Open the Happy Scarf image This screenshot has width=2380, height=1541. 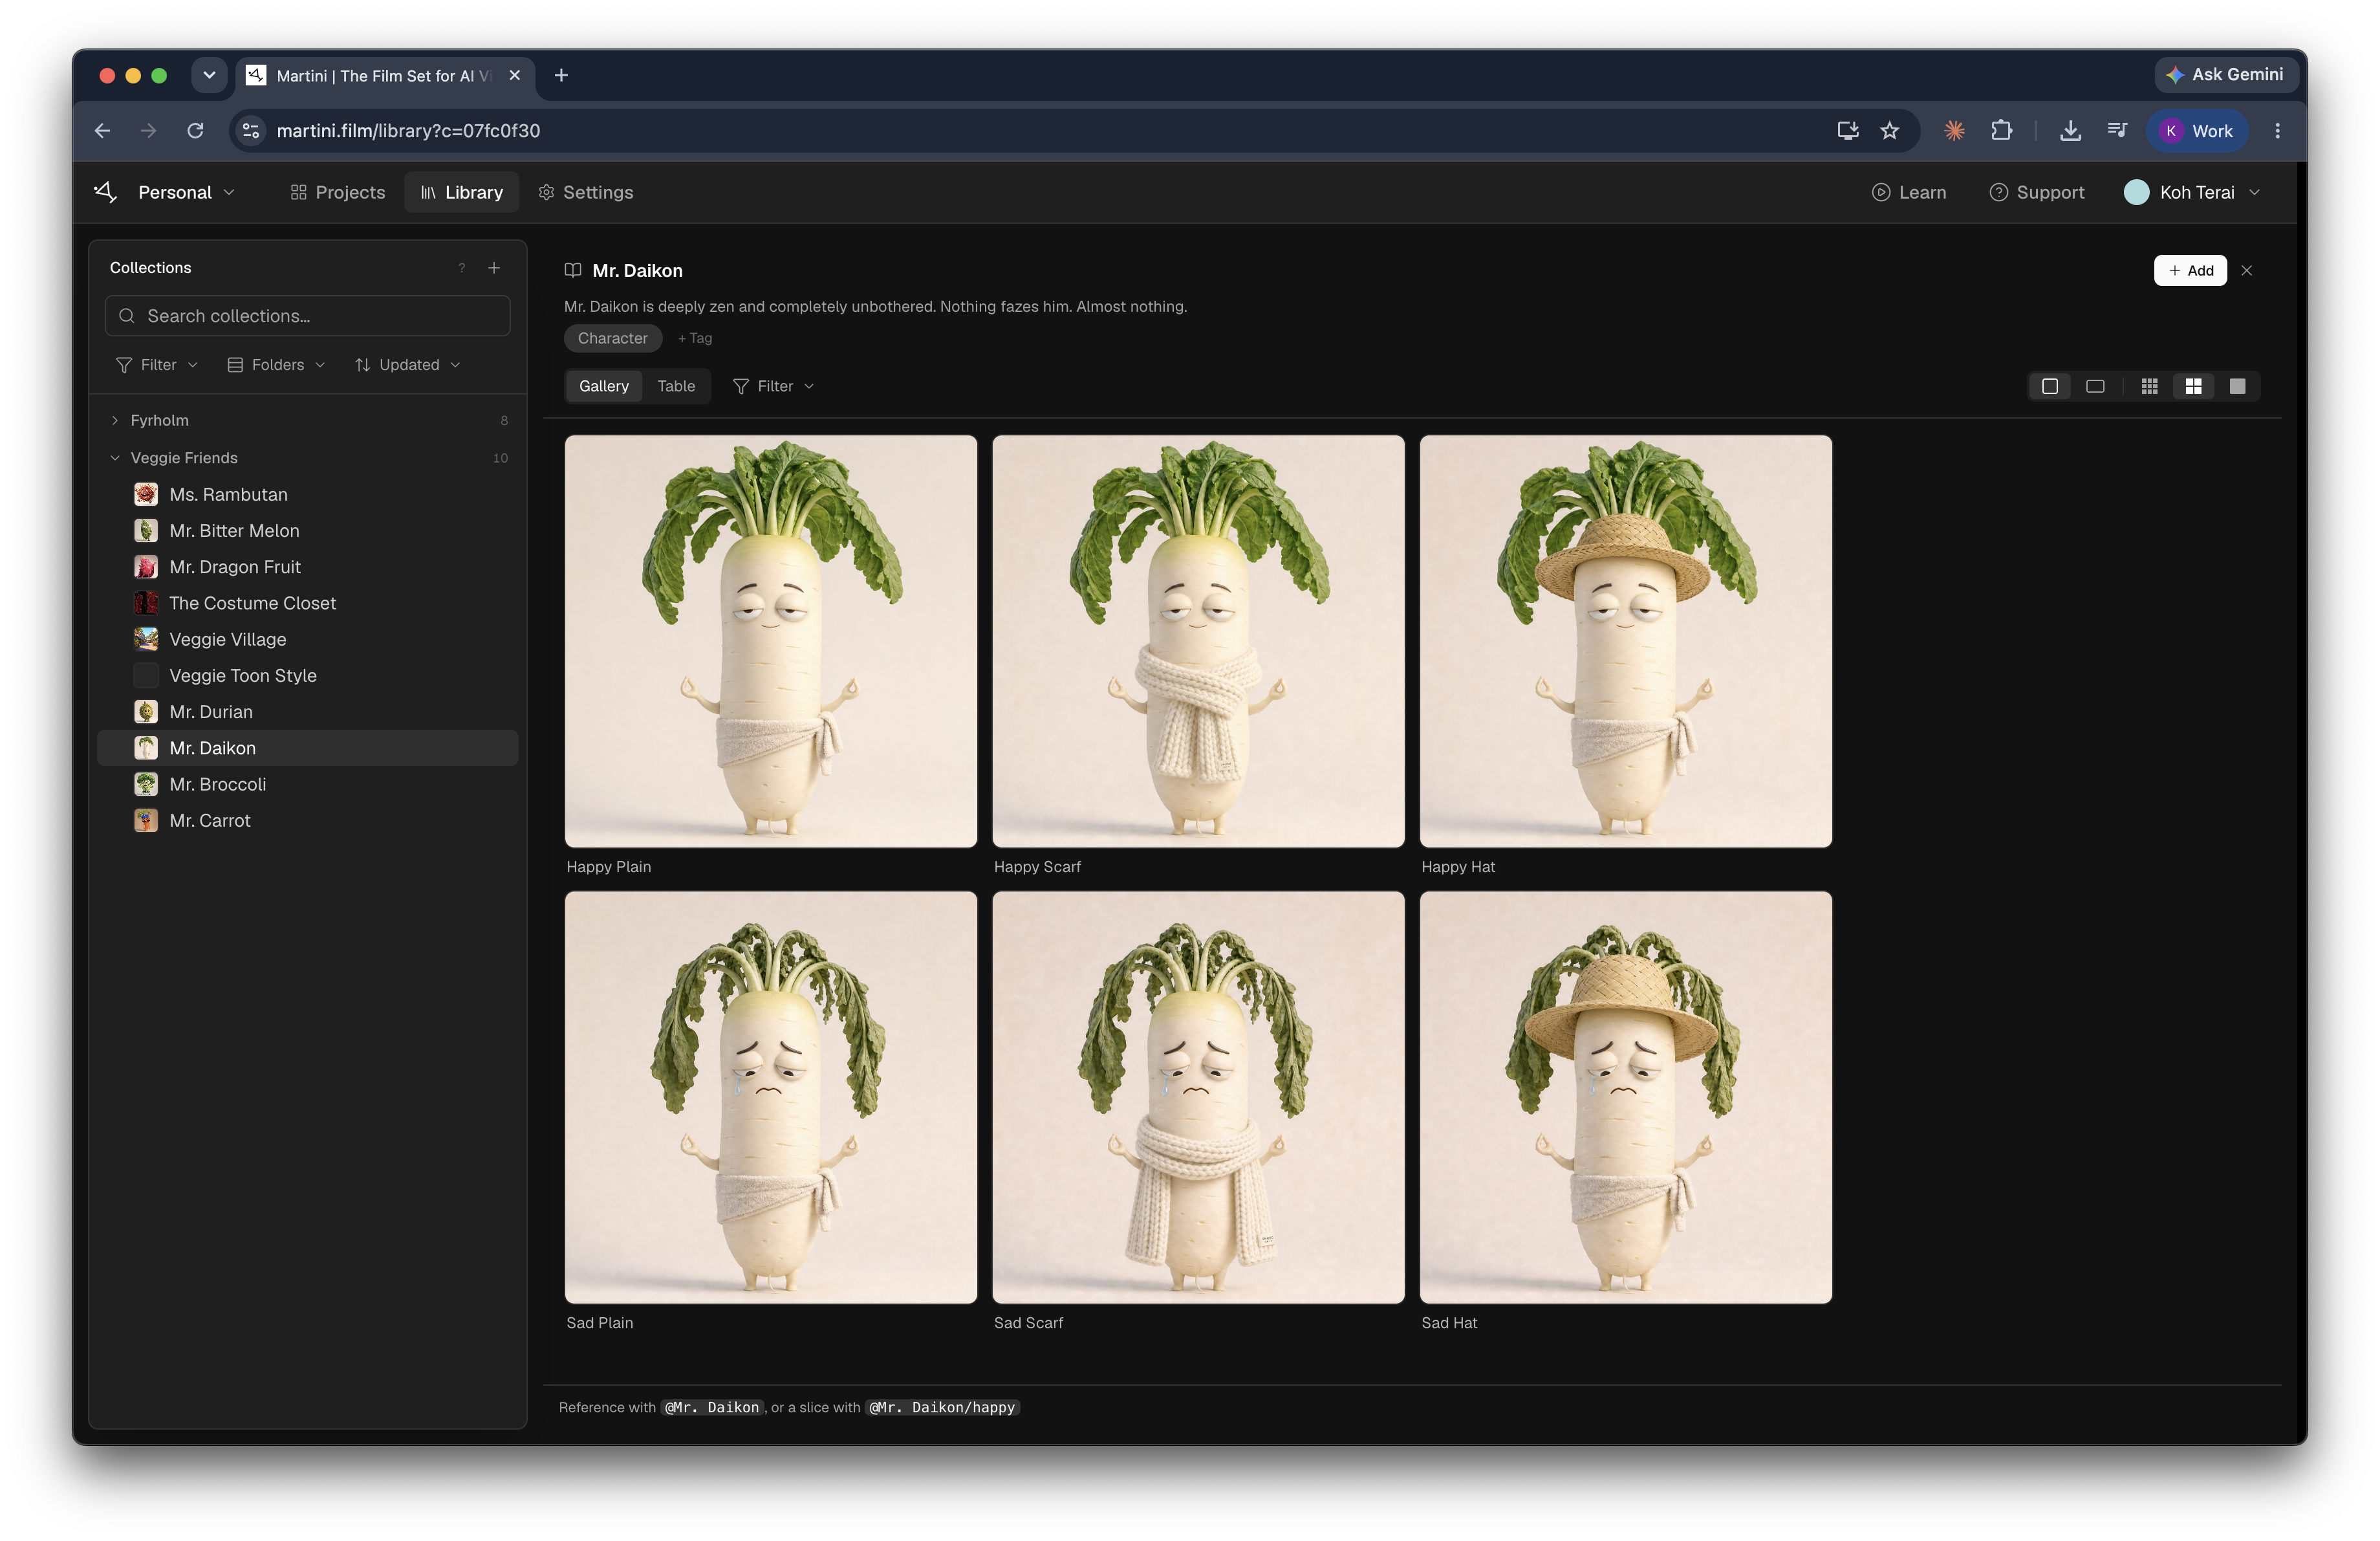[1198, 641]
